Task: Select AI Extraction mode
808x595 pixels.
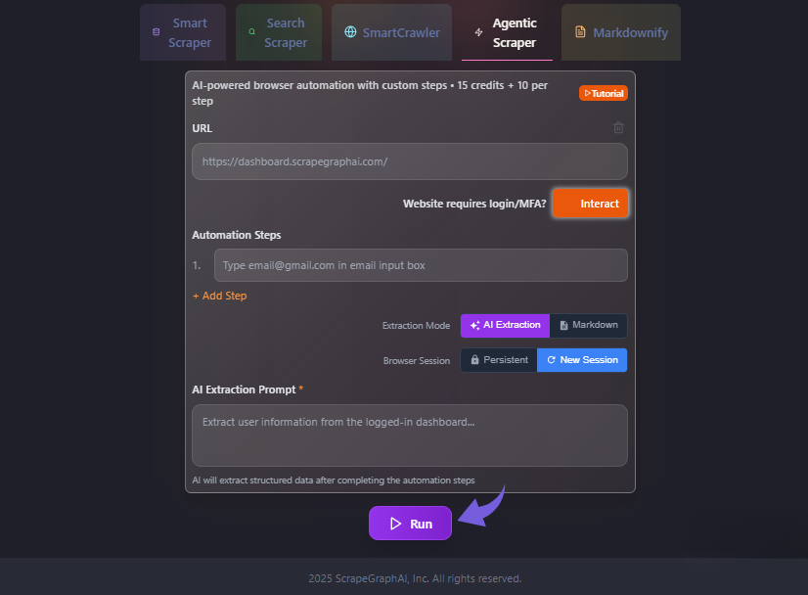Action: 505,325
